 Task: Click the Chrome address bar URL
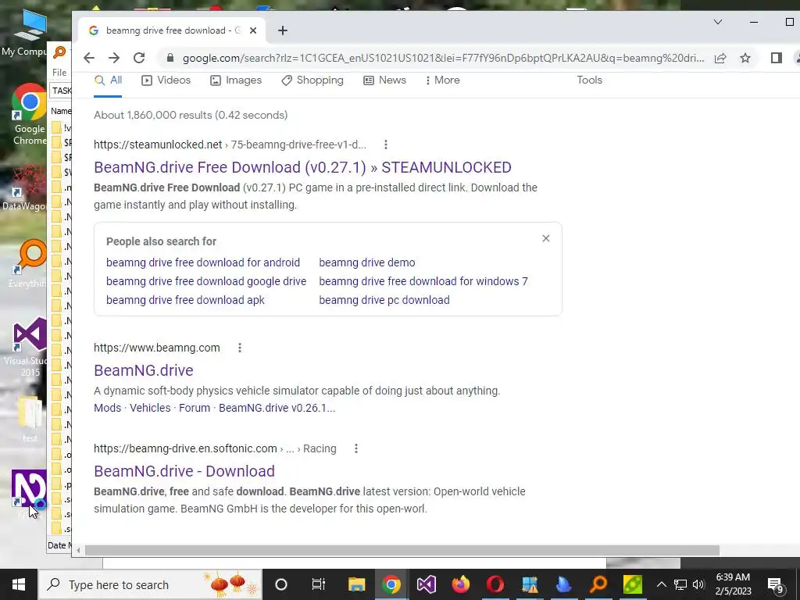(x=443, y=58)
